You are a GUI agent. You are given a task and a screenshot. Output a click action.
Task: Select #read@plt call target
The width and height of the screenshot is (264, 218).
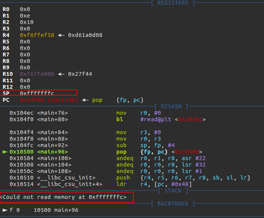(156, 119)
